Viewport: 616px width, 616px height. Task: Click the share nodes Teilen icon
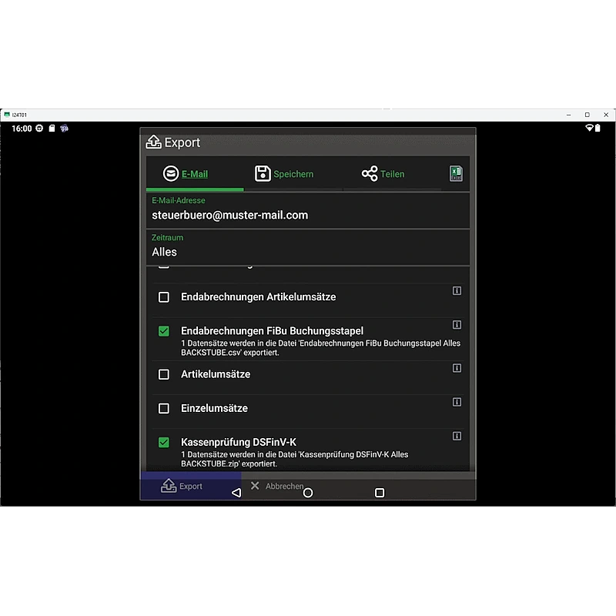(x=370, y=173)
